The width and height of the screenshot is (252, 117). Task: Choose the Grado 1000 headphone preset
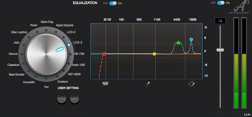point(78,65)
